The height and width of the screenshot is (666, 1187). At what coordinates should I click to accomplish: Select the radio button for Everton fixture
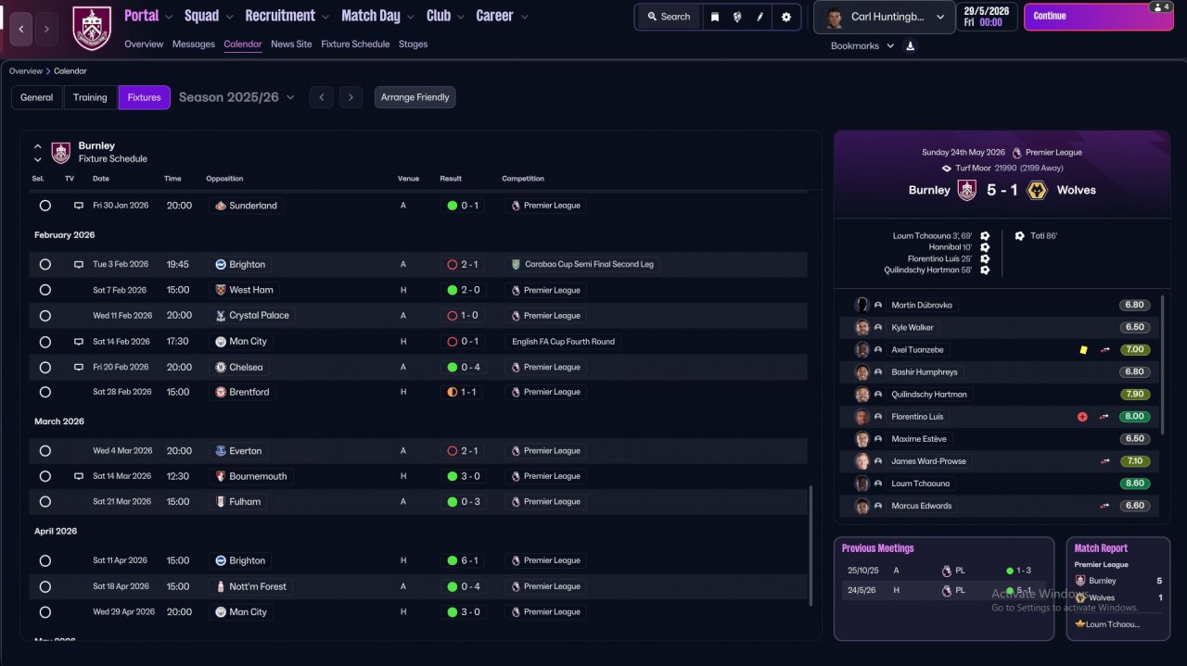click(45, 451)
